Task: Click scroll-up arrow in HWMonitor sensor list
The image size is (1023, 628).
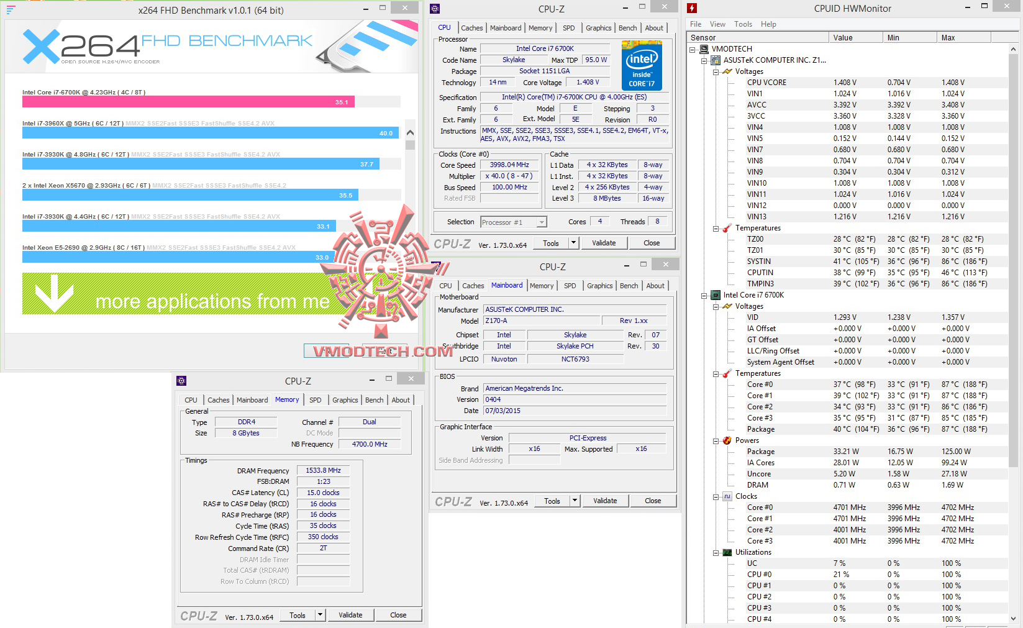Action: pyautogui.click(x=1014, y=49)
